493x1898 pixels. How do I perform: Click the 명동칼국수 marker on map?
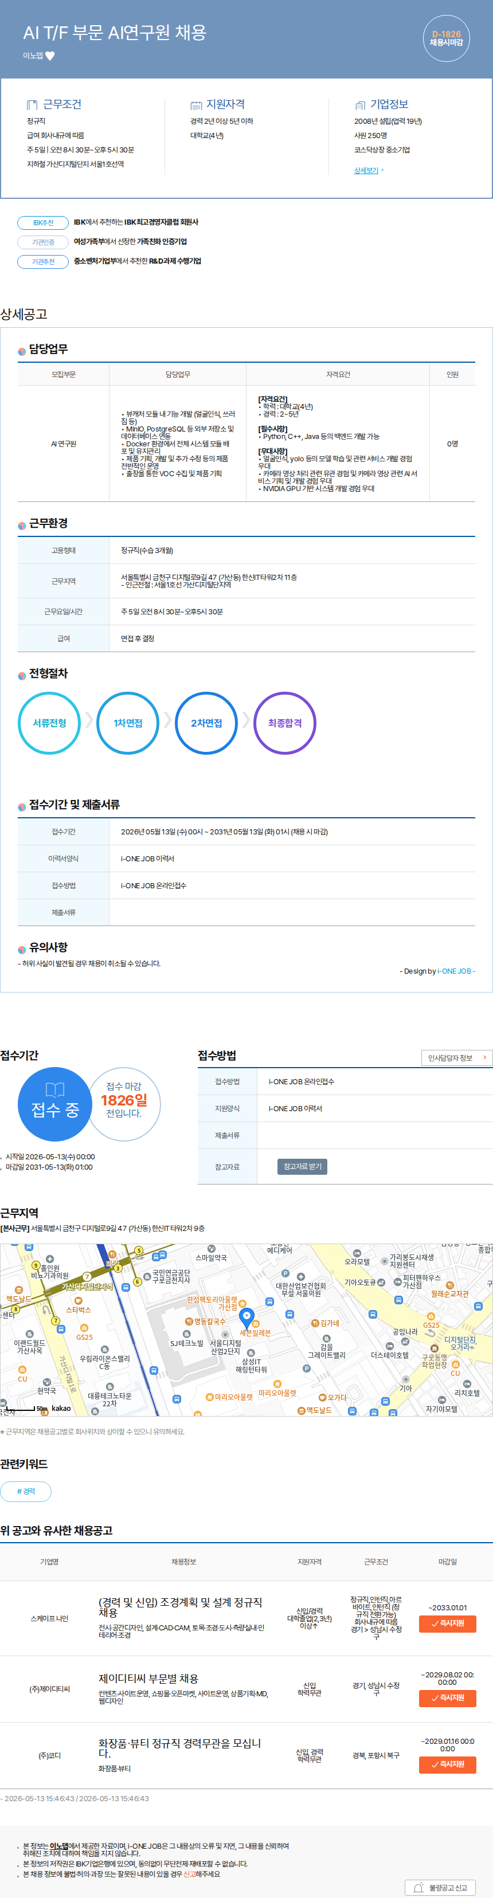coord(205,1321)
